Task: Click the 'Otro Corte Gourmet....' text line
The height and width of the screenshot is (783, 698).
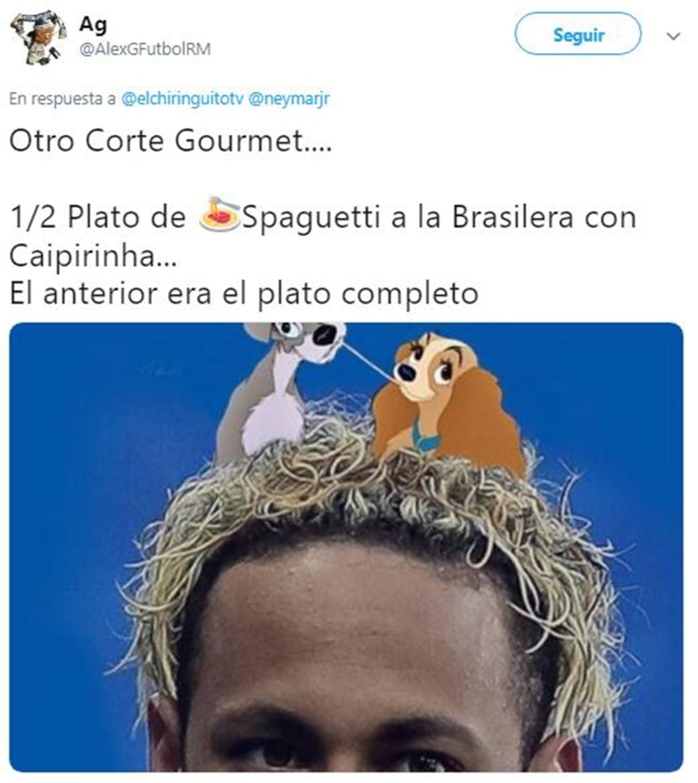Action: pos(170,141)
